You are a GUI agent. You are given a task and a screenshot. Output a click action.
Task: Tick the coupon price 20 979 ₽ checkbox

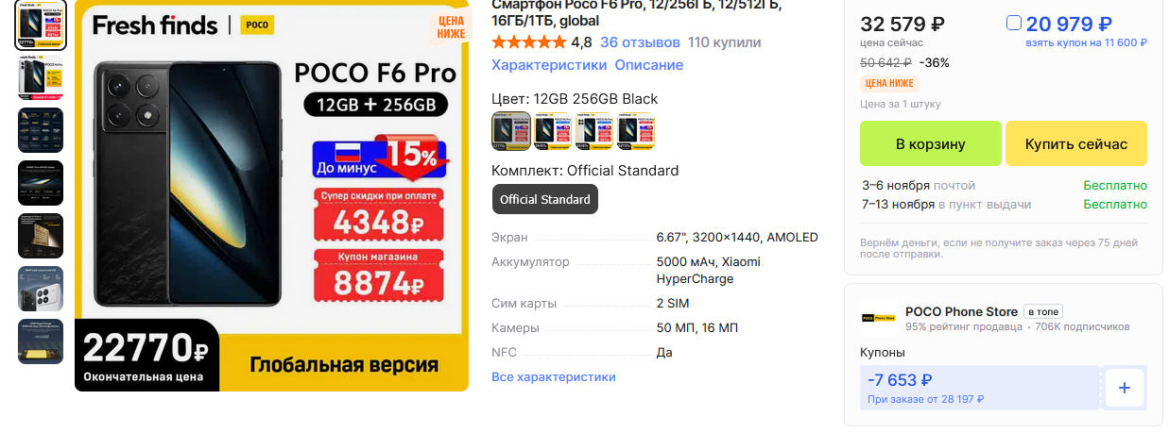1013,23
